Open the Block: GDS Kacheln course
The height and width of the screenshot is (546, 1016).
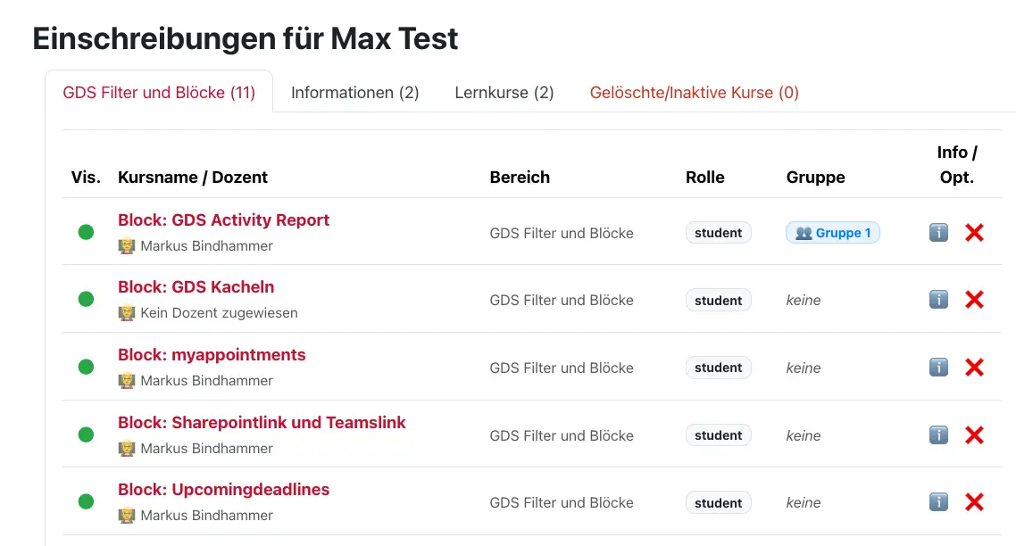pos(196,286)
